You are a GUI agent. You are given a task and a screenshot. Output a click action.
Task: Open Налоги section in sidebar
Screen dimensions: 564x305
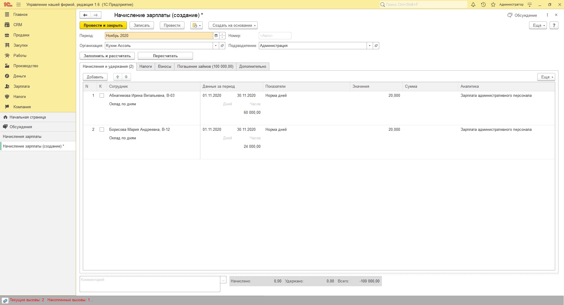pyautogui.click(x=38, y=97)
